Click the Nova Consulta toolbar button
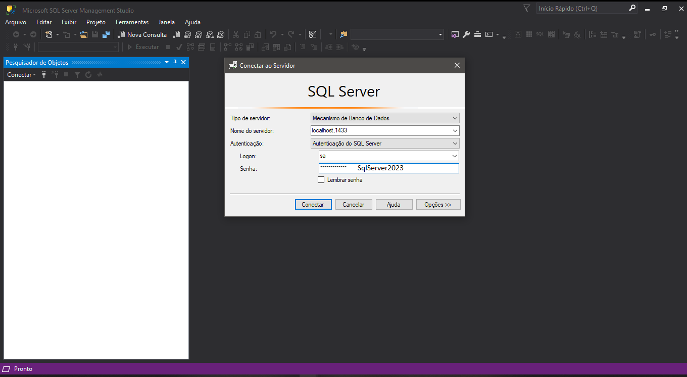Image resolution: width=687 pixels, height=377 pixels. pos(142,35)
